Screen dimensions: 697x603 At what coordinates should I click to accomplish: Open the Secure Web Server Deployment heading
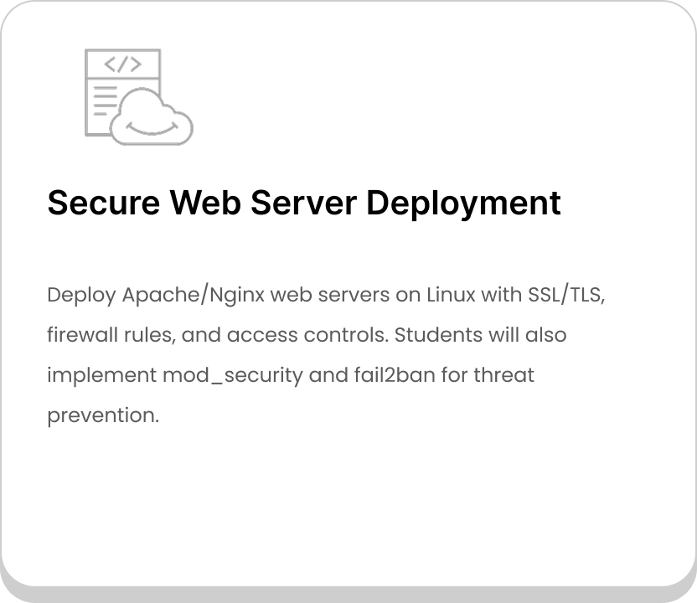tap(304, 203)
